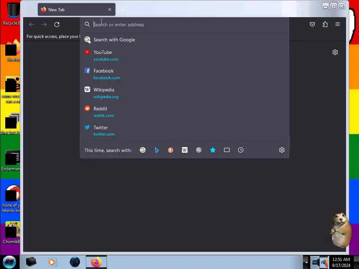The image size is (359, 269).
Task: Close the New Tab tab
Action: pos(110,9)
